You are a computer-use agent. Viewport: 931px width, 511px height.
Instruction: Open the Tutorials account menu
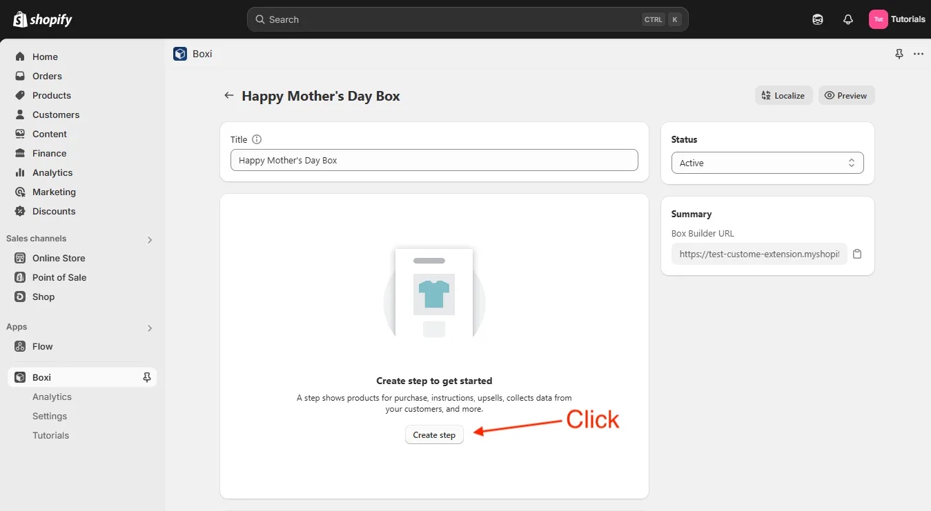click(x=896, y=19)
